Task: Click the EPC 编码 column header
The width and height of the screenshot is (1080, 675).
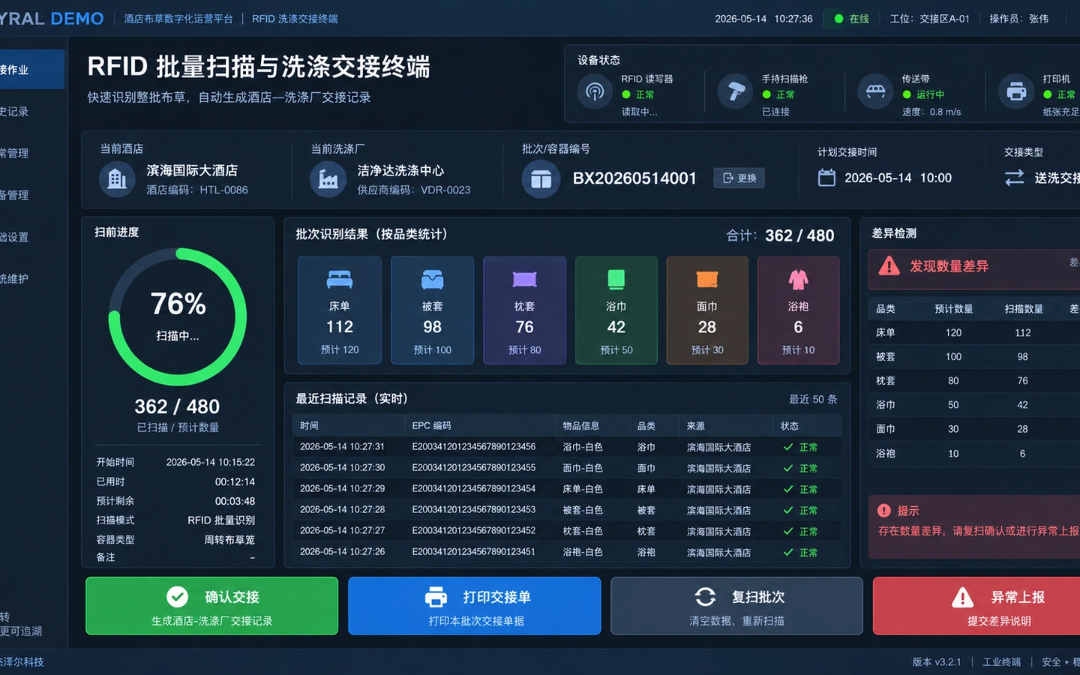Action: [x=431, y=426]
